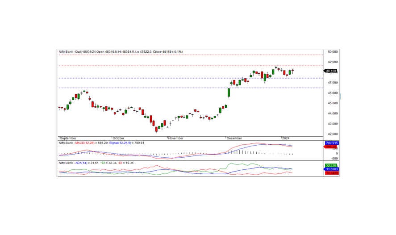Click the 43,000 price axis label

pyautogui.click(x=332, y=124)
